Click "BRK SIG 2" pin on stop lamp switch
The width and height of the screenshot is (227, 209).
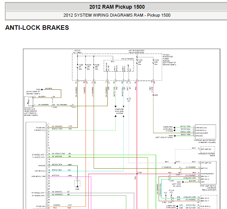click(205, 179)
